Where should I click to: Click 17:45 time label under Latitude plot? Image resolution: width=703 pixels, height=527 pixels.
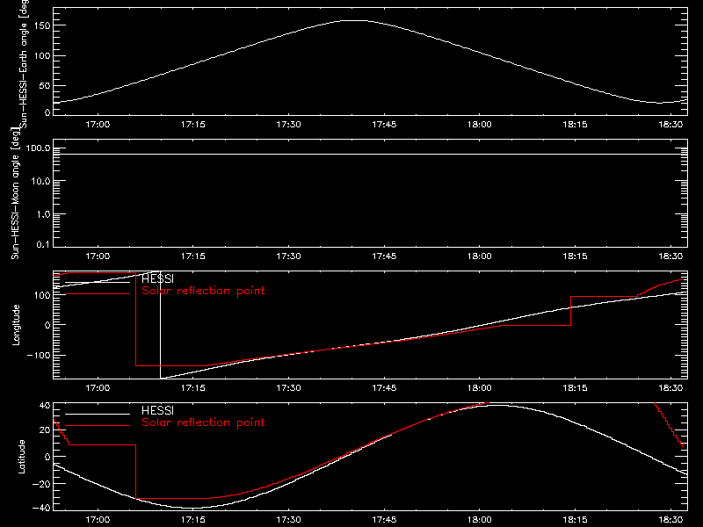384,520
